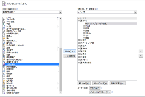Toggle the ページ レイアウト checkbox

coord(81,43)
